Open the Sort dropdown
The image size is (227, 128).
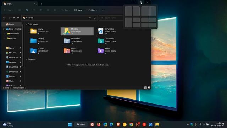(x=66, y=10)
